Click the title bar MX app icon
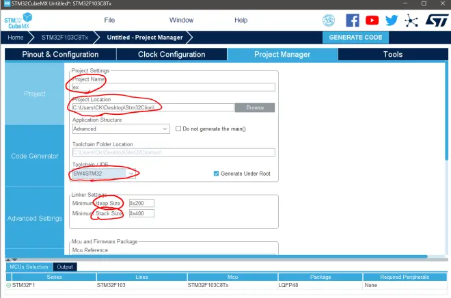Image resolution: width=451 pixels, height=298 pixels. click(8, 3)
